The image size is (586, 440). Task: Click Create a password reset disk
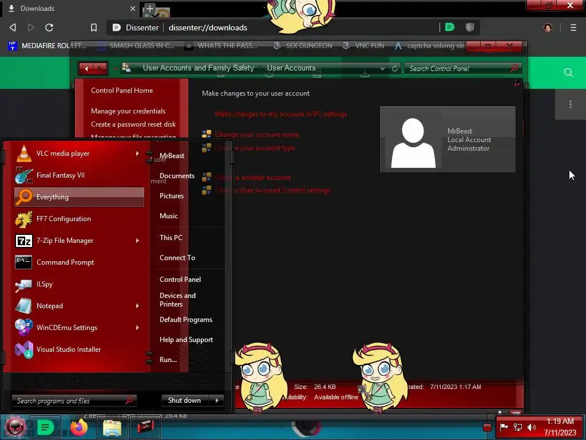tap(133, 124)
